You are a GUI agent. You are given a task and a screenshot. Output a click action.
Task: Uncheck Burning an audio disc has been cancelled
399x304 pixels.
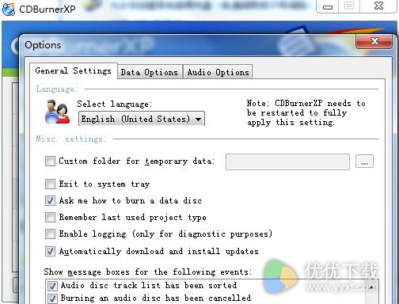tap(52, 298)
